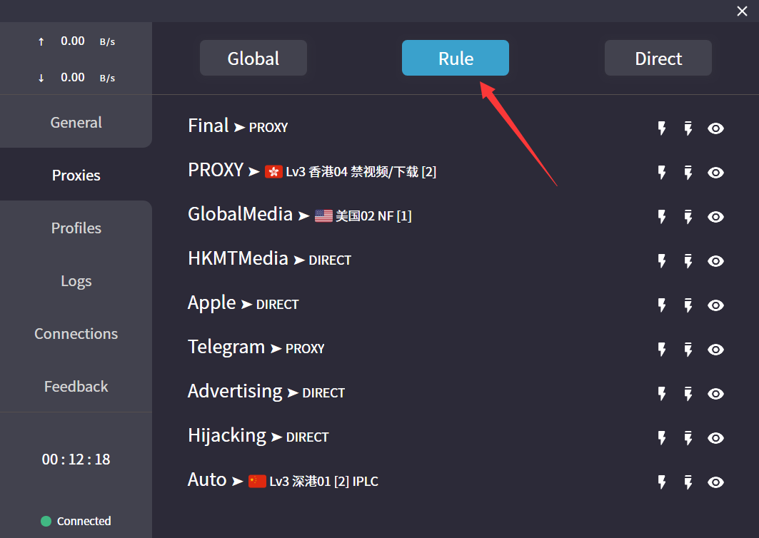This screenshot has height=538, width=759.
Task: Click plain lightning bolt icon in Auto row
Action: (662, 482)
